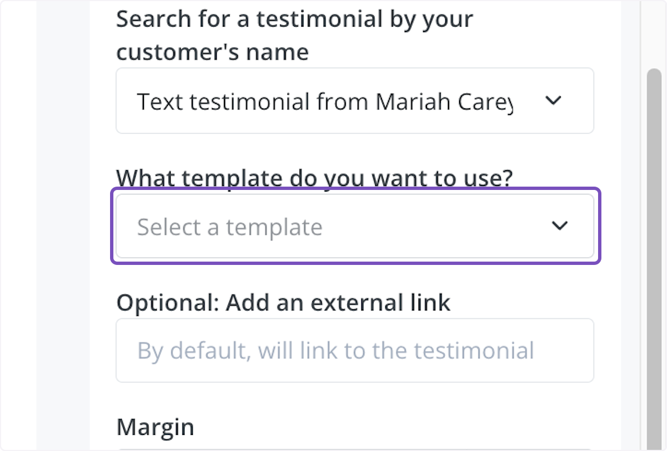Click the 'Search for a testimonial' heading

295,34
